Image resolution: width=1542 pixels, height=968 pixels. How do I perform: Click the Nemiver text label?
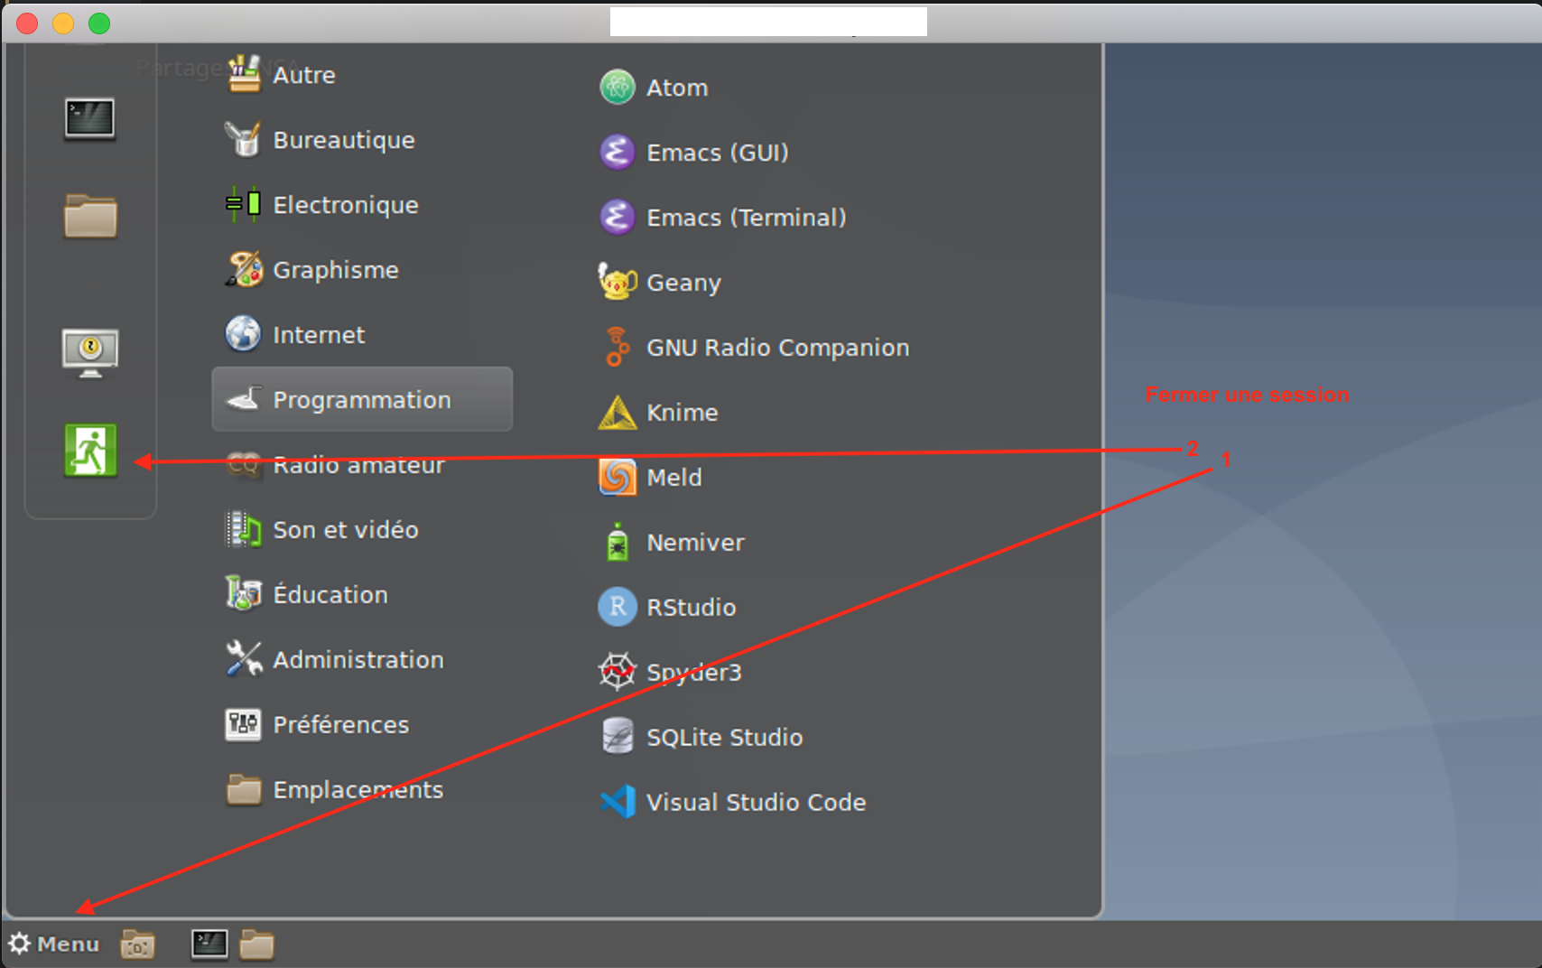[x=696, y=543]
